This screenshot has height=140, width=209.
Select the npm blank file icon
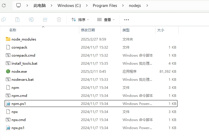point(8,87)
